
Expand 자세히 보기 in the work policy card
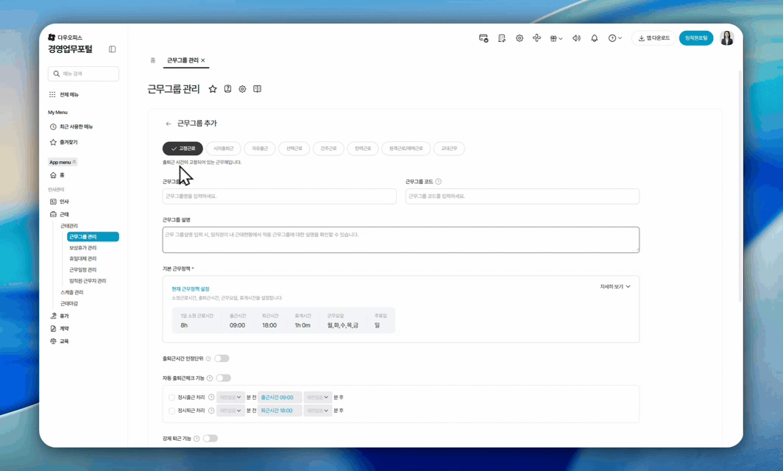point(615,287)
